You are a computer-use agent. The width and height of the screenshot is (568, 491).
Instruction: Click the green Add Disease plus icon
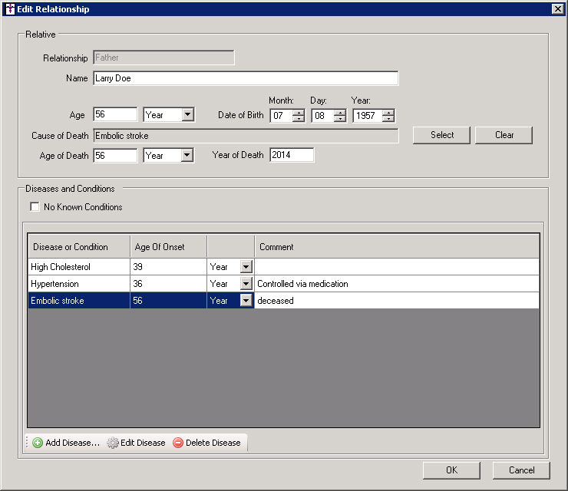[x=38, y=443]
